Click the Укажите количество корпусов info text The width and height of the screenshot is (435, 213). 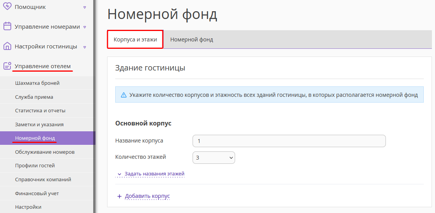(x=273, y=95)
